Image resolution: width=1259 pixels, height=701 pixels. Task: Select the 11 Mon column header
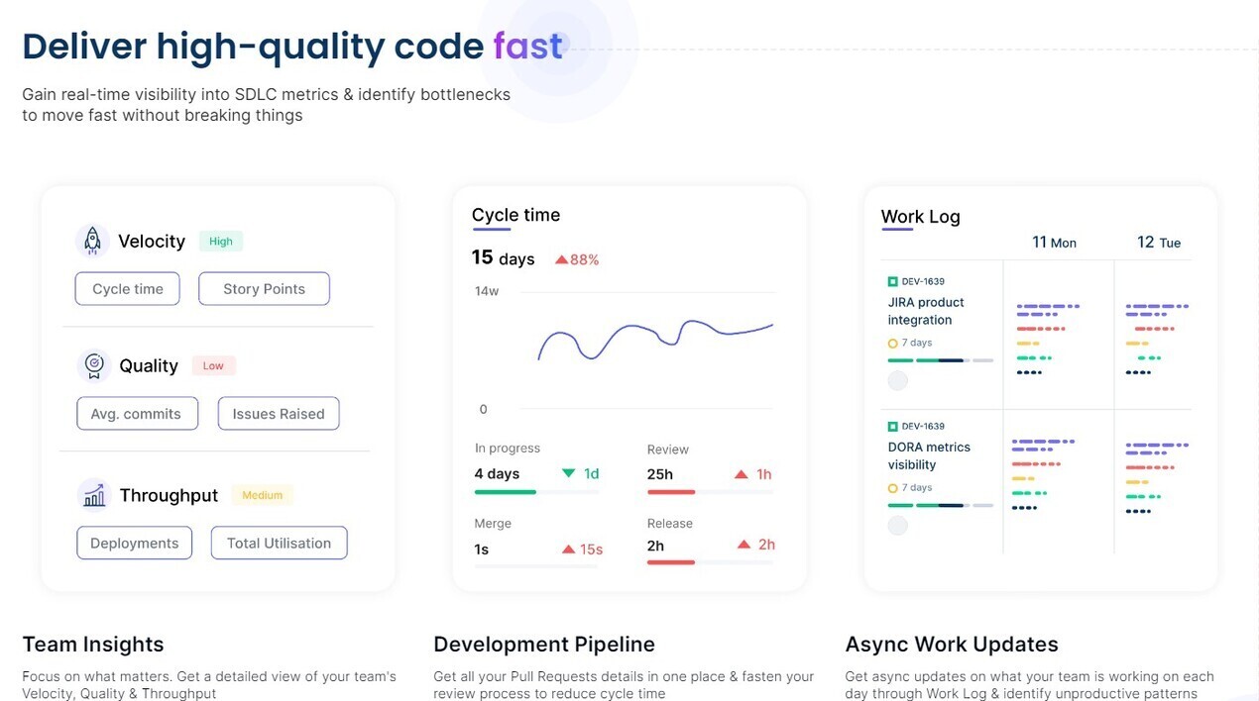(x=1054, y=243)
